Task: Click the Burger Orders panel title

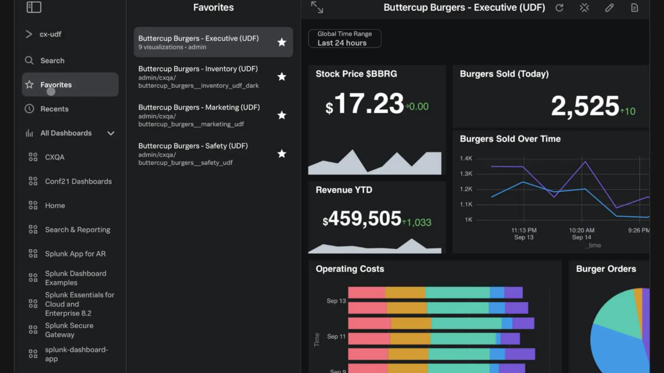Action: point(606,269)
